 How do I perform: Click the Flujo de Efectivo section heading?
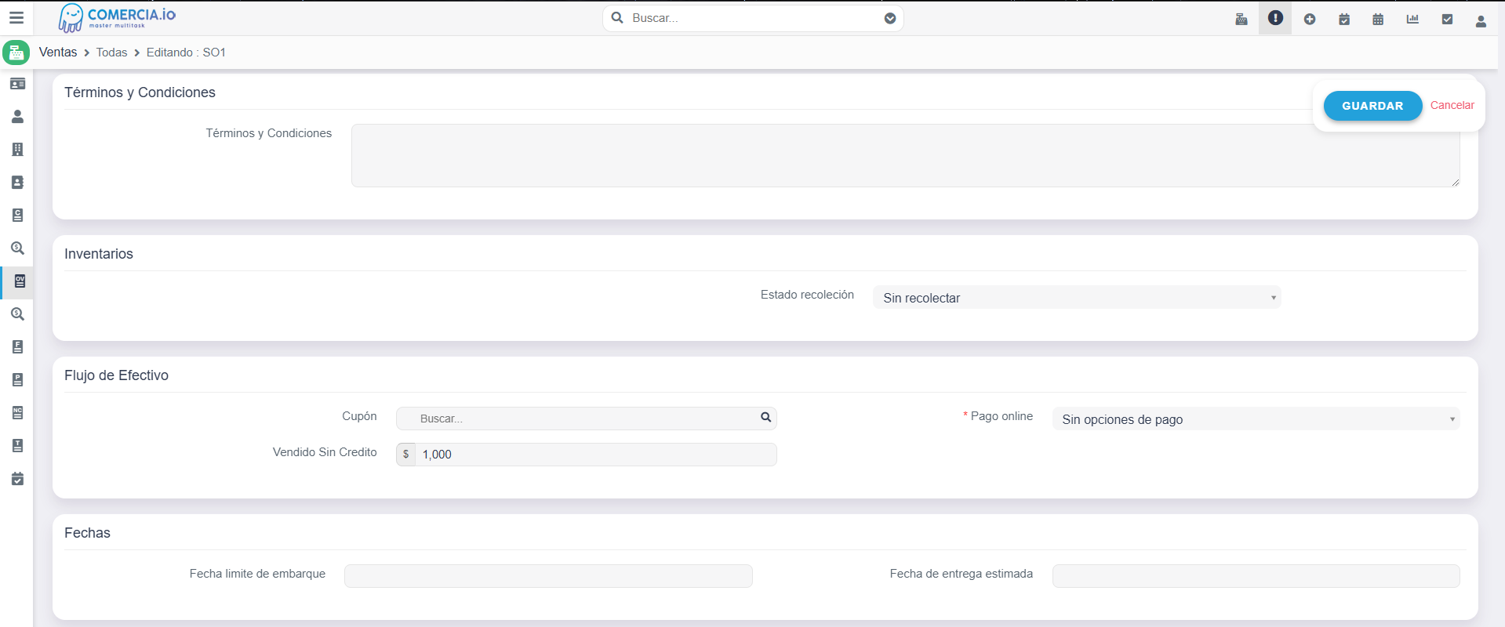[x=116, y=375]
